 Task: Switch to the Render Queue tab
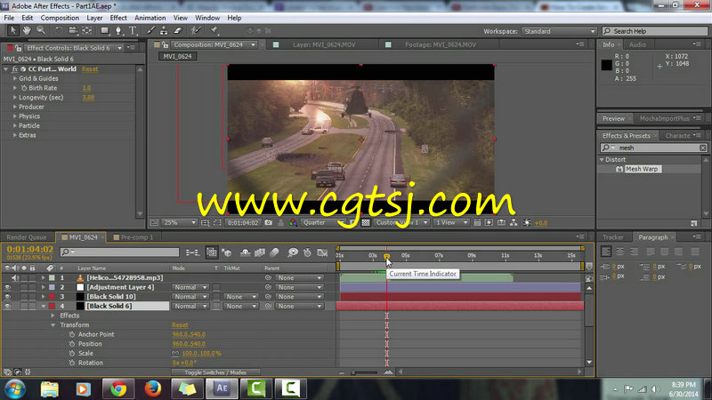point(27,237)
